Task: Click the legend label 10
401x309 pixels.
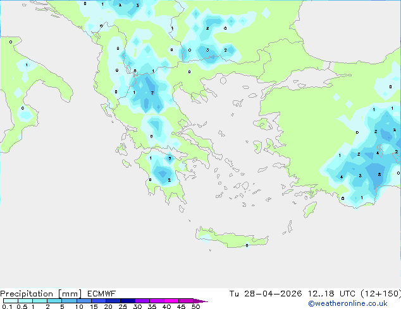Action: (x=79, y=306)
